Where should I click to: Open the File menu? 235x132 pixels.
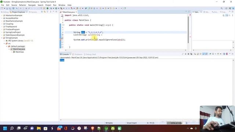[3, 5]
